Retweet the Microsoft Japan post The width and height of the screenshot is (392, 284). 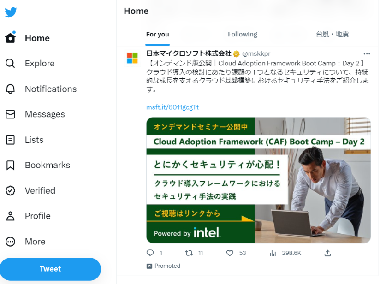point(189,253)
